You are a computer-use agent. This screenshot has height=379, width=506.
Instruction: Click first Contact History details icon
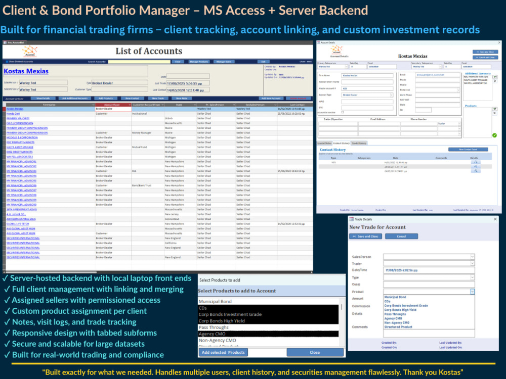tap(476, 162)
